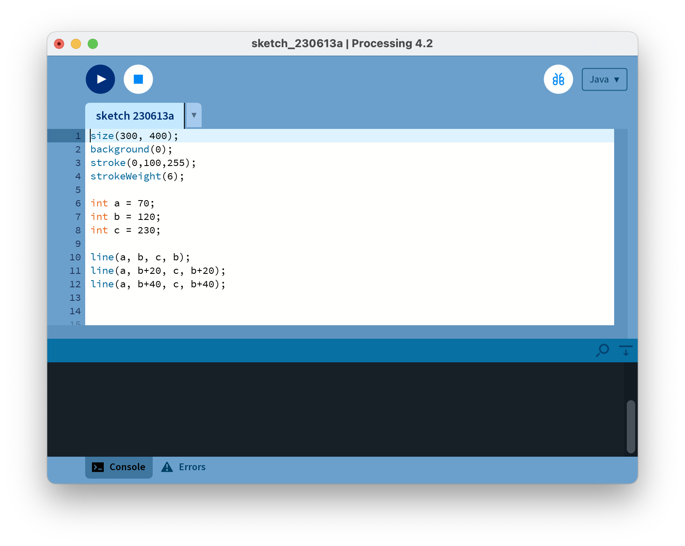Click the console search magnifier icon
685x546 pixels.
click(x=602, y=350)
